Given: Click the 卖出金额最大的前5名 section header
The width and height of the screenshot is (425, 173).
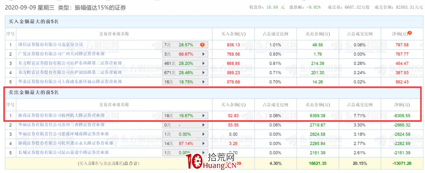Looking at the screenshot, I should point(34,92).
